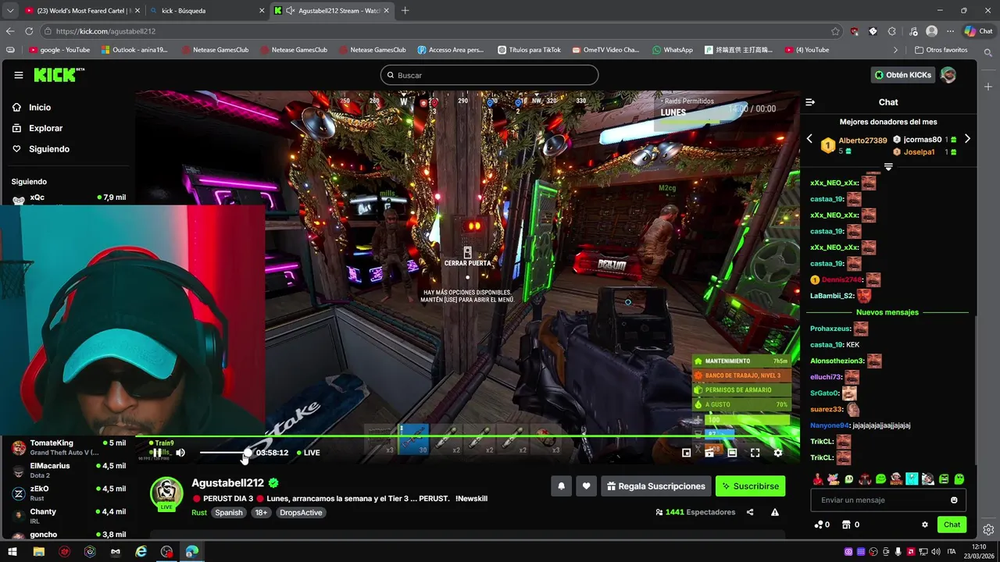Open the chat shop icon
This screenshot has width=1000, height=562.
(846, 525)
